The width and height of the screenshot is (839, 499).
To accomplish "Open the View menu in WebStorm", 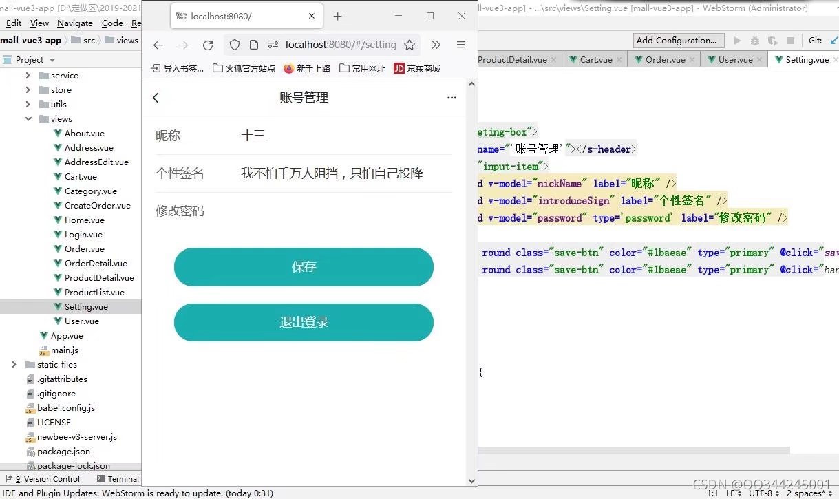I will (x=40, y=23).
